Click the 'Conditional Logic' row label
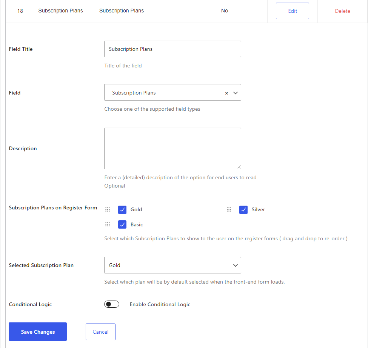Screen dimensions: 368x348 coord(30,304)
